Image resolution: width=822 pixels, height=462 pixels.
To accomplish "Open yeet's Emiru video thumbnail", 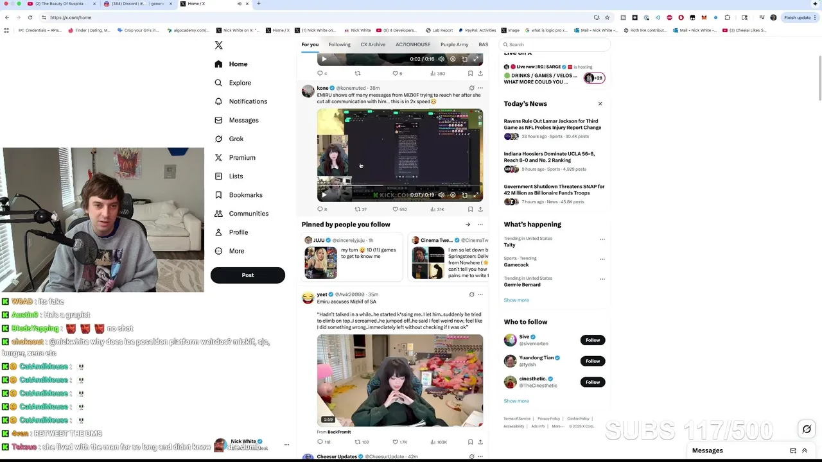I will point(399,381).
